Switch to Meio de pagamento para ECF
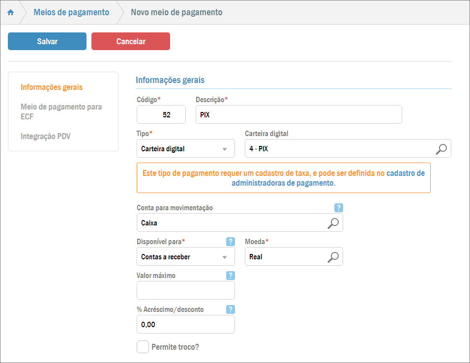Image resolution: width=470 pixels, height=363 pixels. coord(61,112)
